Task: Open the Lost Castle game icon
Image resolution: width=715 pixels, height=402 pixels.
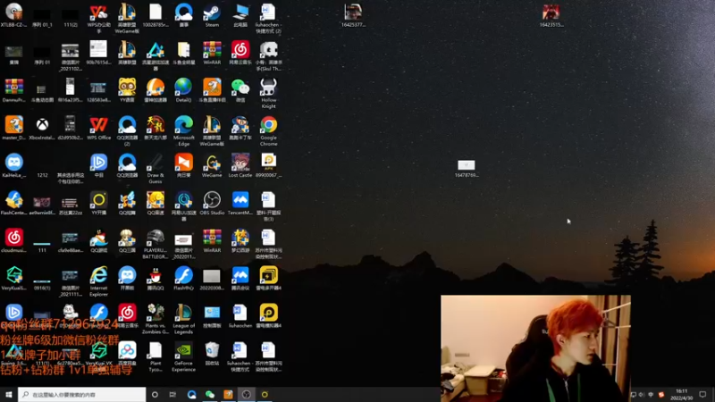Action: click(240, 163)
